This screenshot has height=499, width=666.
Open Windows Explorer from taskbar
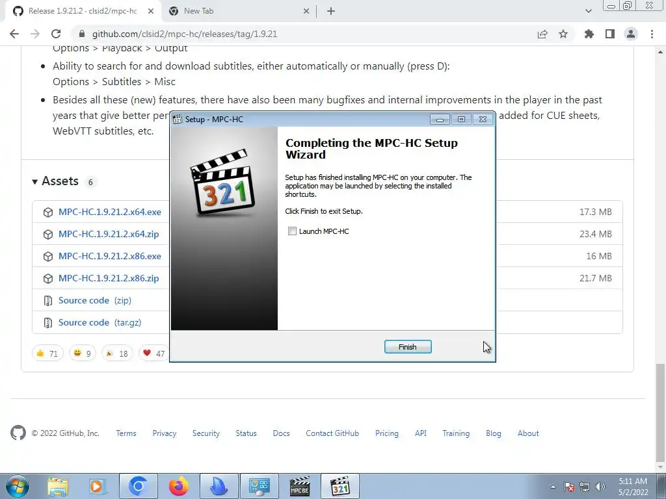point(58,486)
